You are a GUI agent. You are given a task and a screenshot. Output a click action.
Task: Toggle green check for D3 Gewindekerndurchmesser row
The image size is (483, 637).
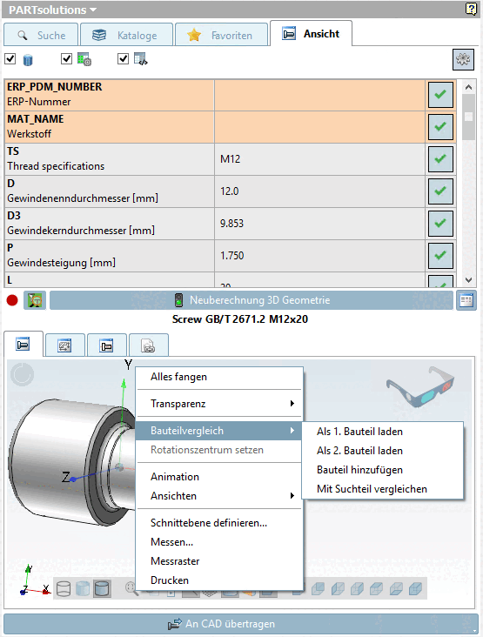pos(440,223)
